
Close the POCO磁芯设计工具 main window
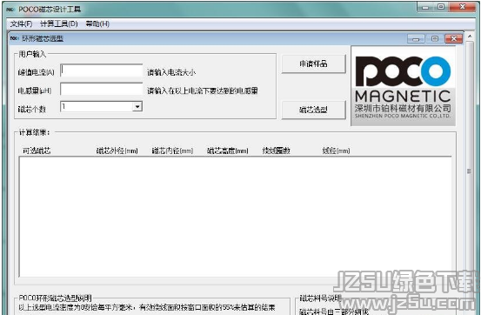pyautogui.click(x=462, y=7)
